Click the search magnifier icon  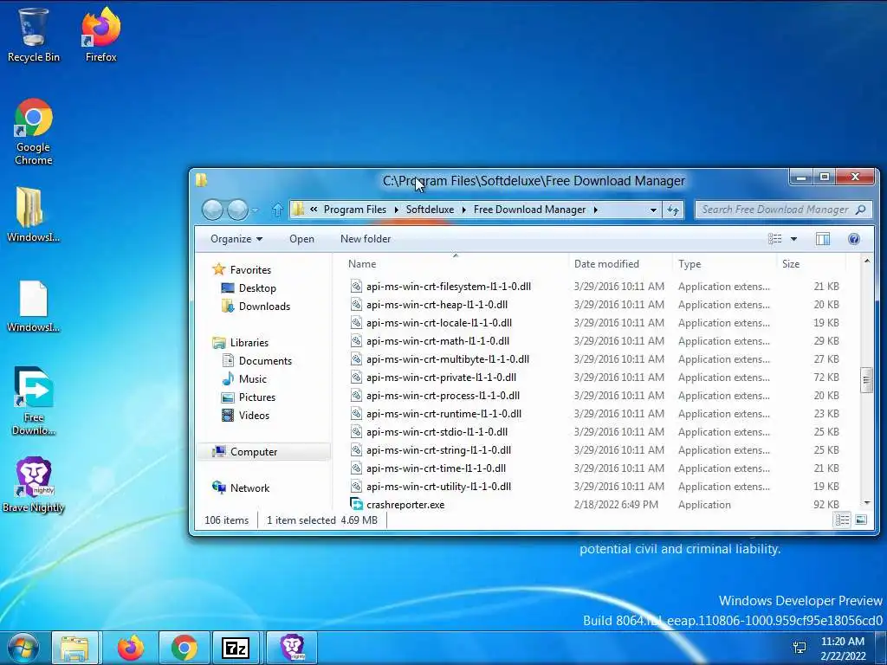(861, 210)
